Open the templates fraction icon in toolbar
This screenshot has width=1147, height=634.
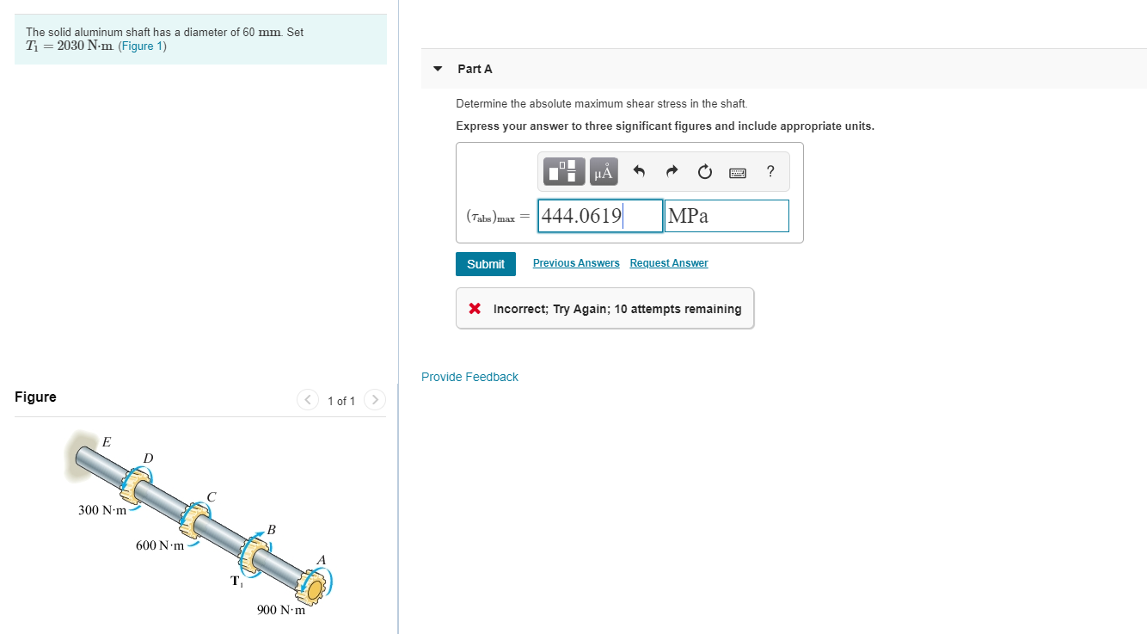[564, 172]
